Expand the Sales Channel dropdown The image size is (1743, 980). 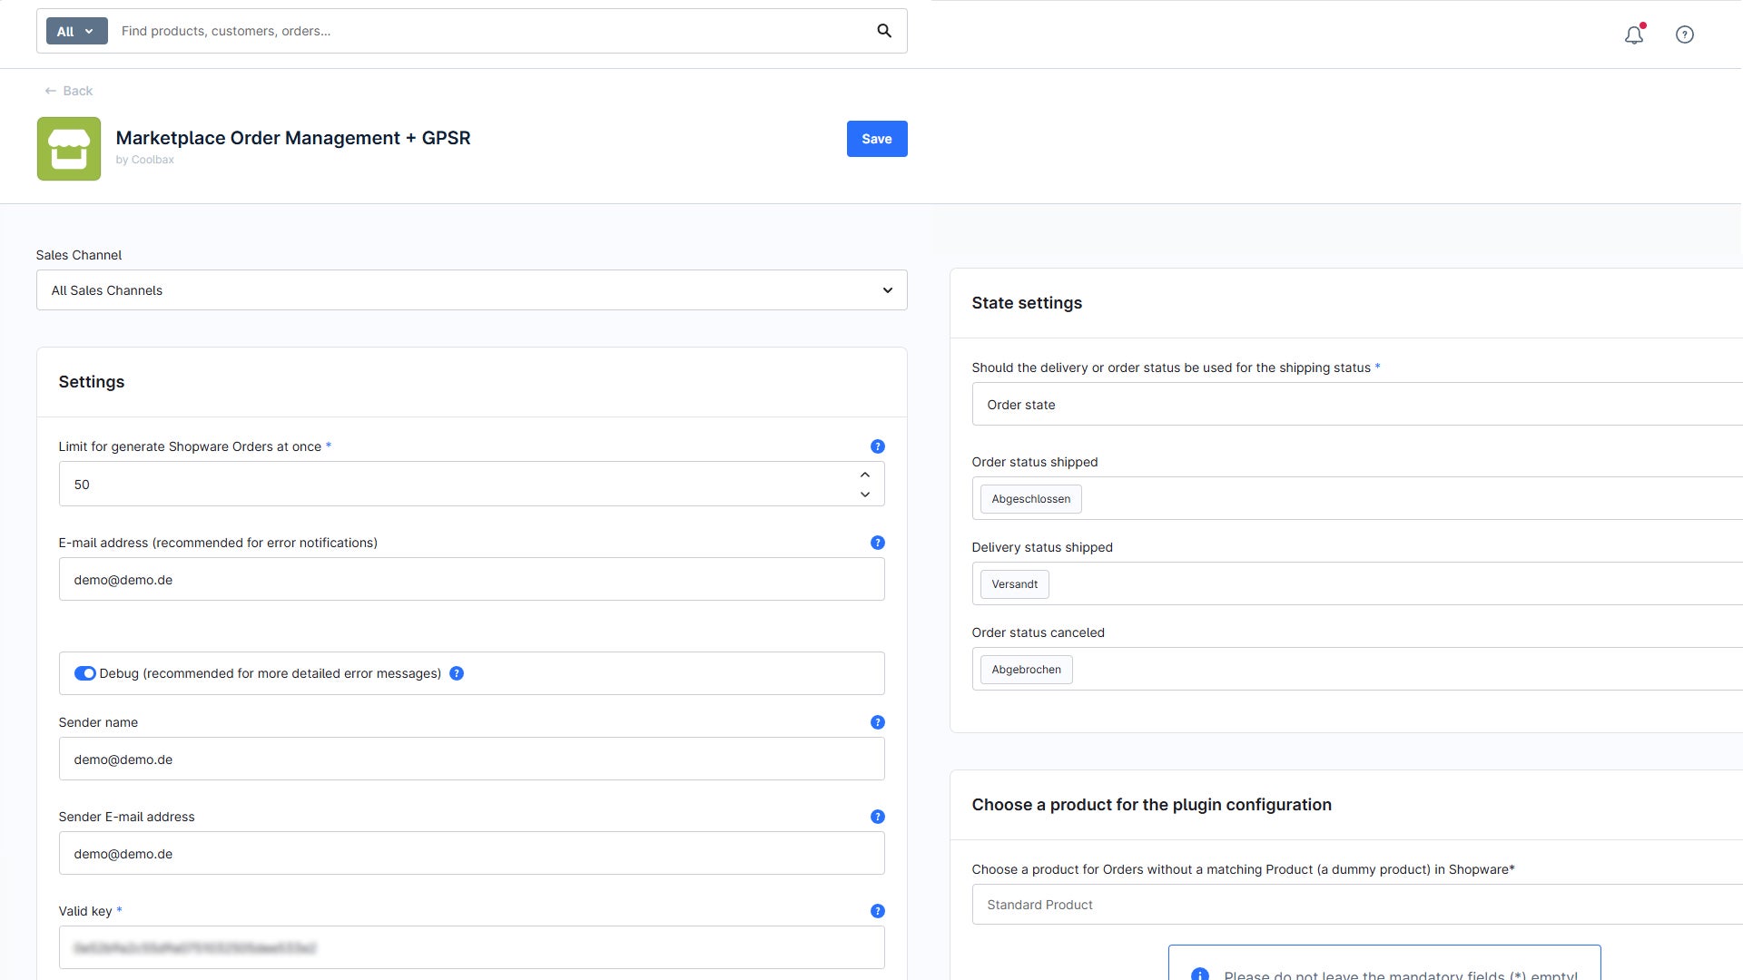click(471, 290)
